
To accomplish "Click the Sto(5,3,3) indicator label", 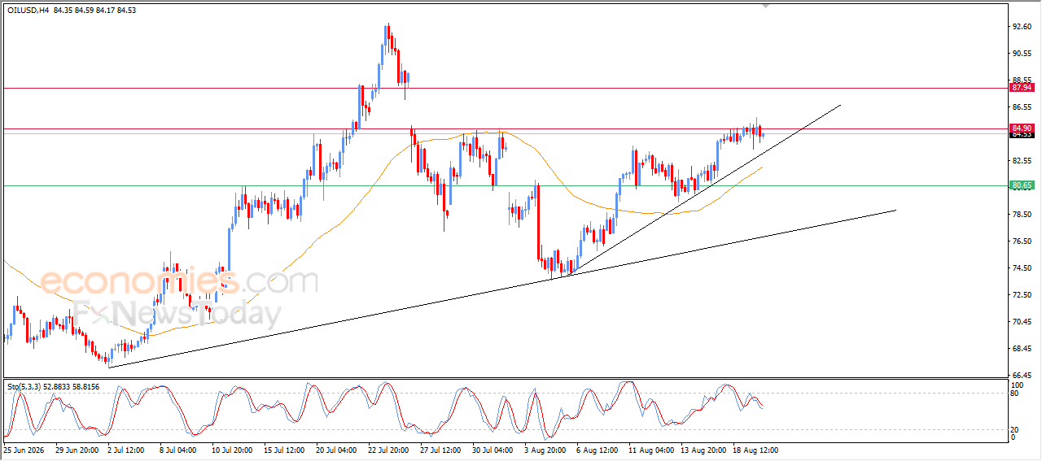I will tap(24, 386).
